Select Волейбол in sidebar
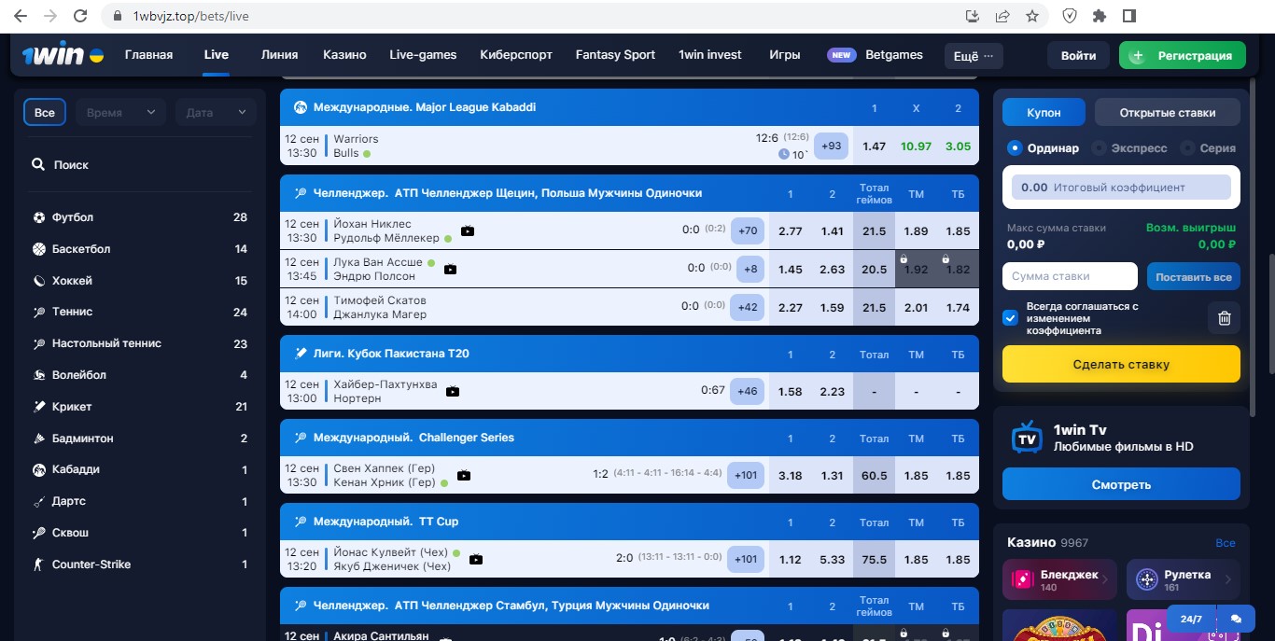 [140, 375]
